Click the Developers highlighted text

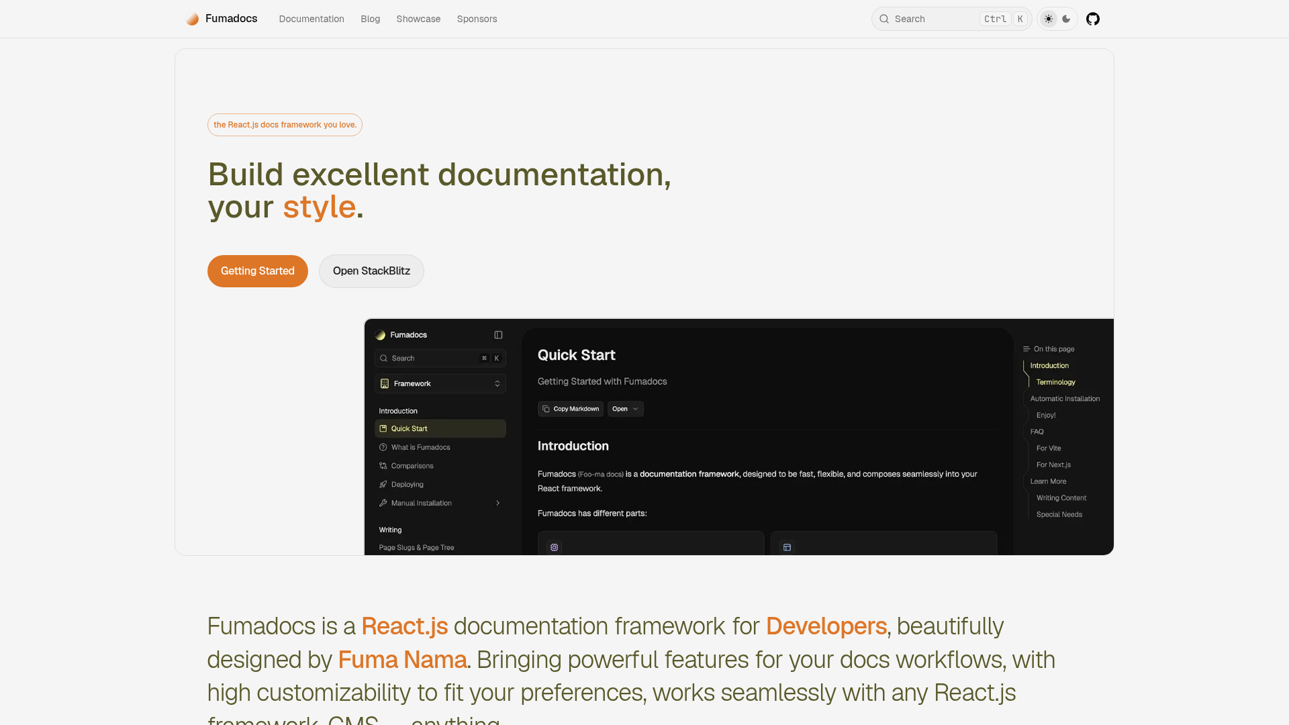826,626
